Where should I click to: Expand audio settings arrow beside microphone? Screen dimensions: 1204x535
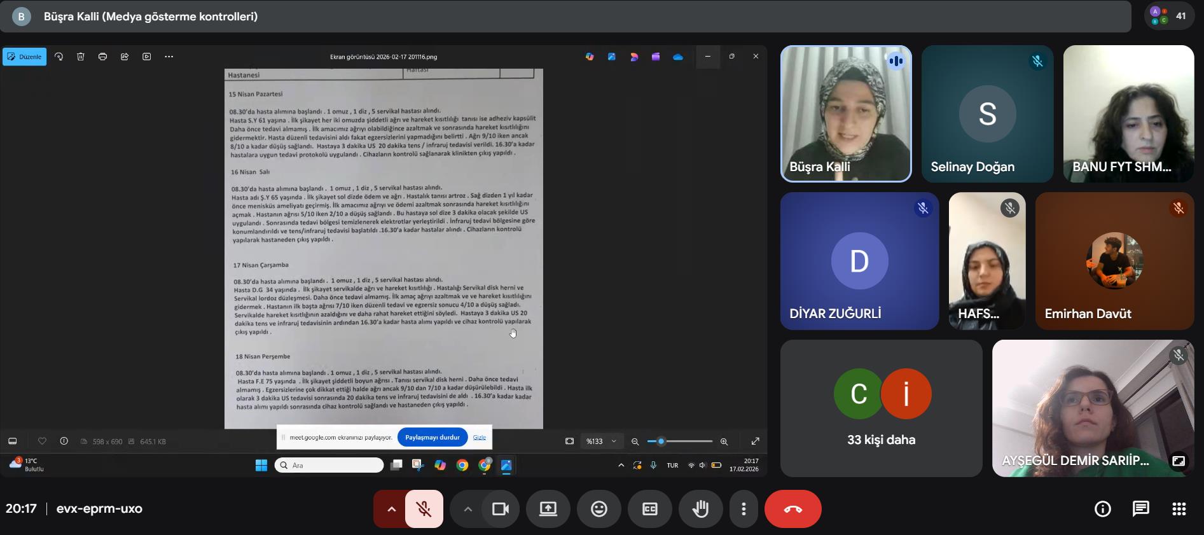(391, 509)
